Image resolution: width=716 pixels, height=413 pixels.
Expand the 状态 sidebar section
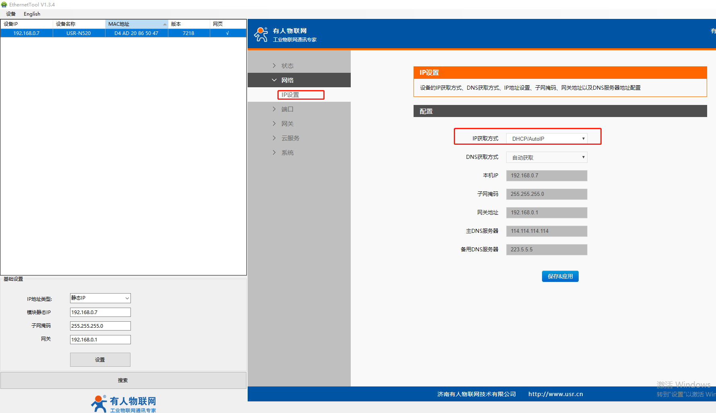tap(287, 66)
